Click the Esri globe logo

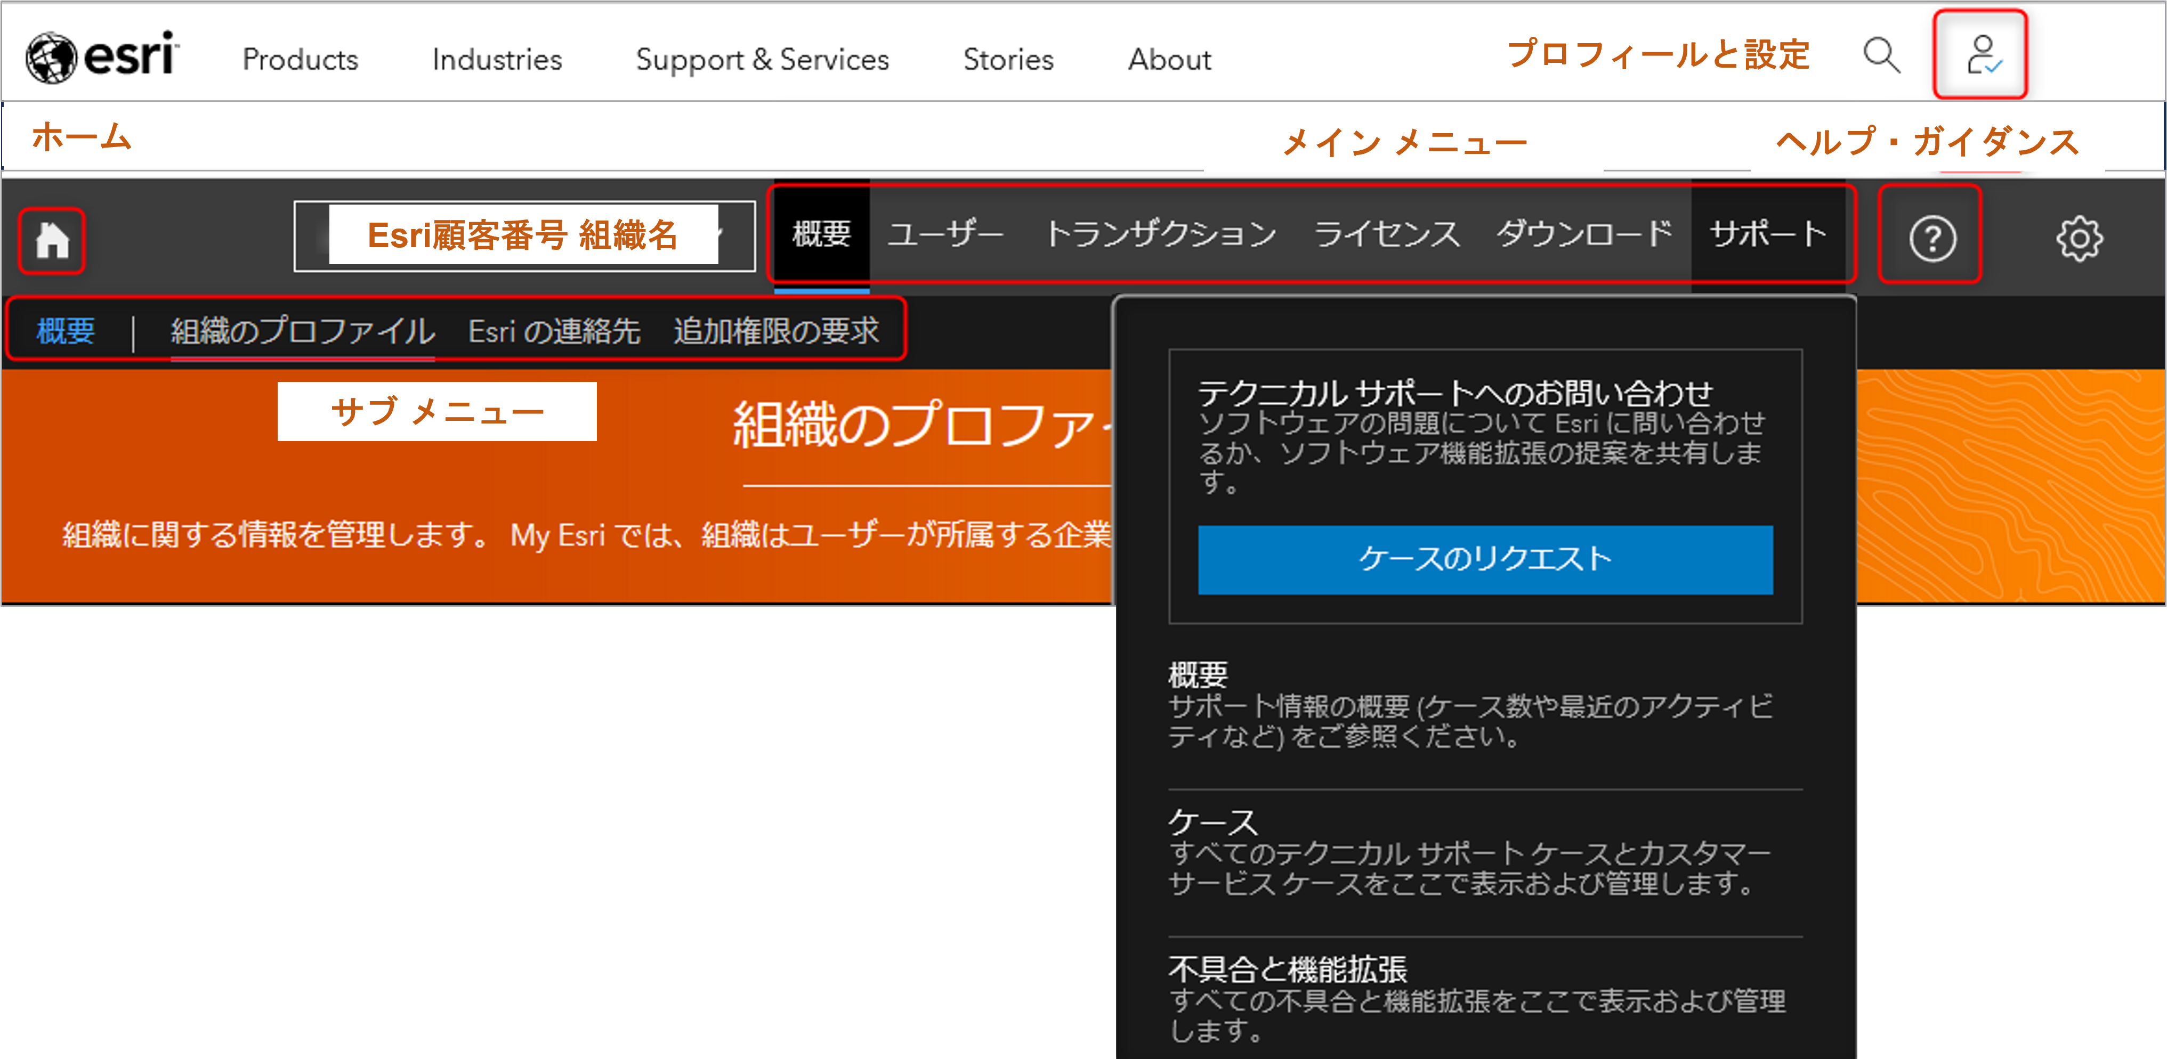point(103,57)
